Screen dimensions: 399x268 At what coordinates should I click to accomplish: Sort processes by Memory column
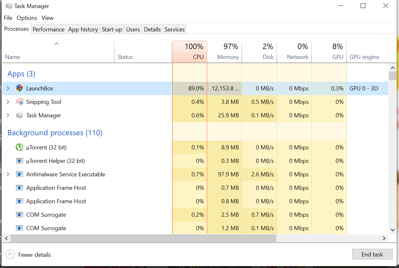point(224,52)
